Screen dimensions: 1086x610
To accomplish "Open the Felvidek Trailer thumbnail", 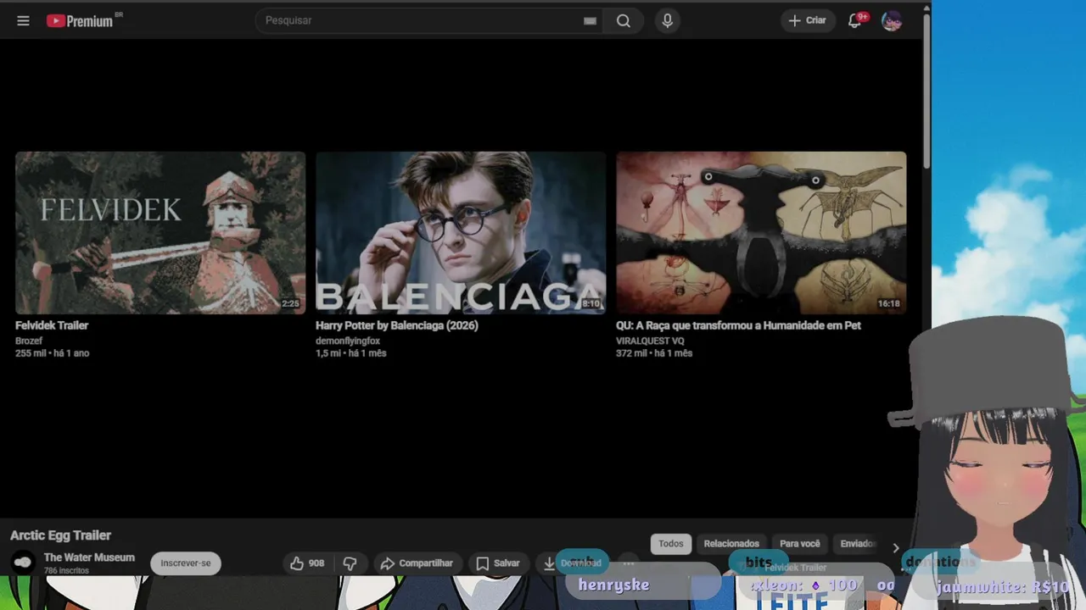I will tap(160, 233).
